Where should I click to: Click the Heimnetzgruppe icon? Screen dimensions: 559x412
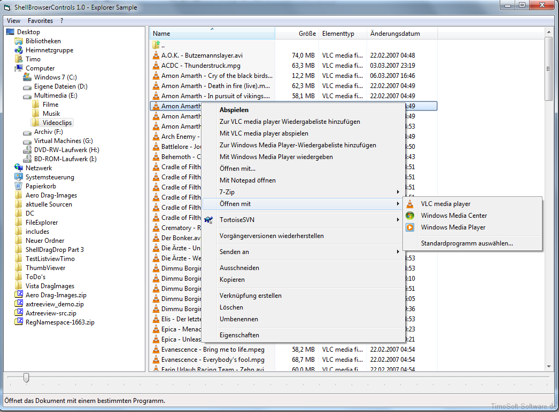tap(19, 50)
